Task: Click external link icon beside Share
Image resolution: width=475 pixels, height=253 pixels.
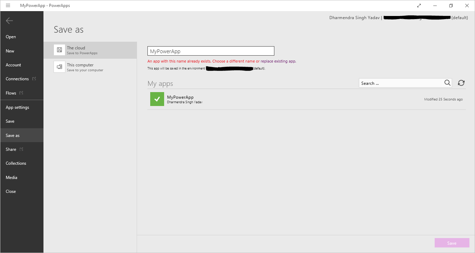Action: pyautogui.click(x=21, y=149)
